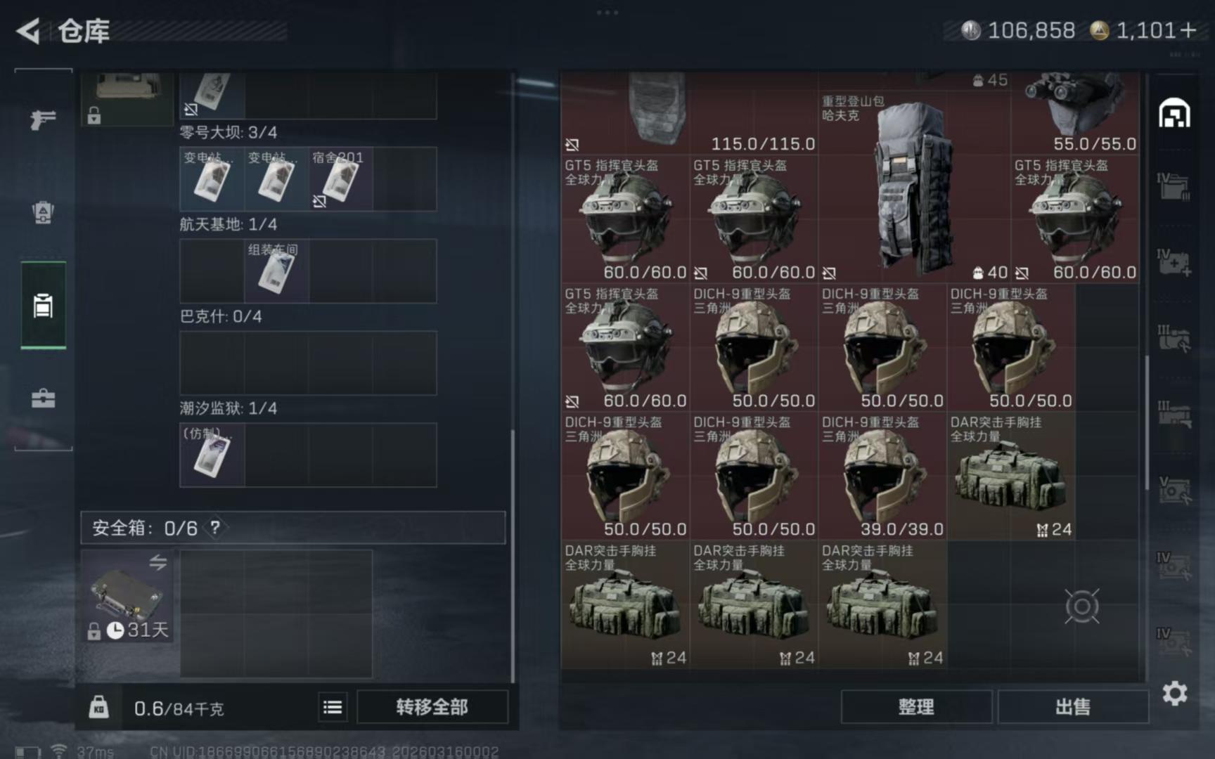
Task: Click the plus to add currency
Action: click(x=1188, y=30)
